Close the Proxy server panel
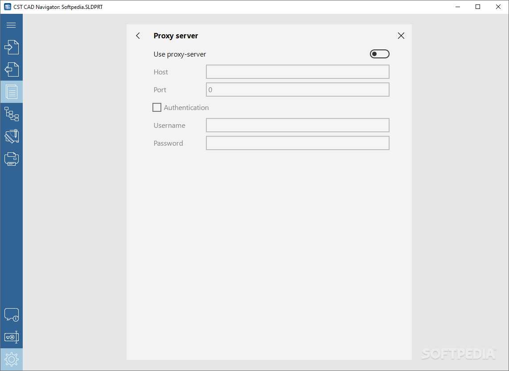The image size is (509, 371). [401, 36]
